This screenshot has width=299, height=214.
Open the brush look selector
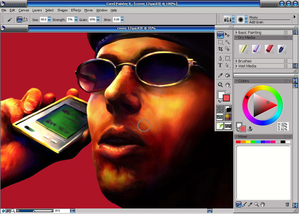[228, 126]
